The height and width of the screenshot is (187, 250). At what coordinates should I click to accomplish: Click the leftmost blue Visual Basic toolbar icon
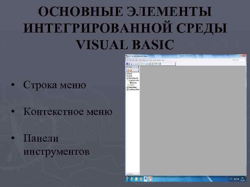pos(127,64)
